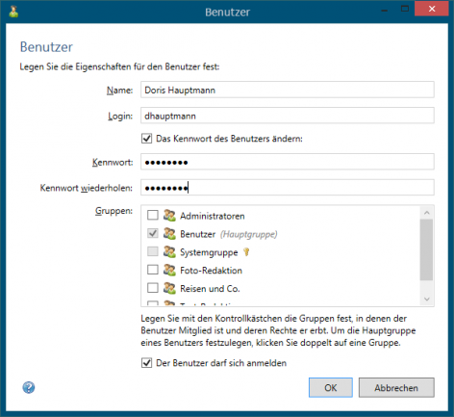Image resolution: width=454 pixels, height=417 pixels.
Task: Click the Administratoren group icon
Action: pyautogui.click(x=169, y=216)
